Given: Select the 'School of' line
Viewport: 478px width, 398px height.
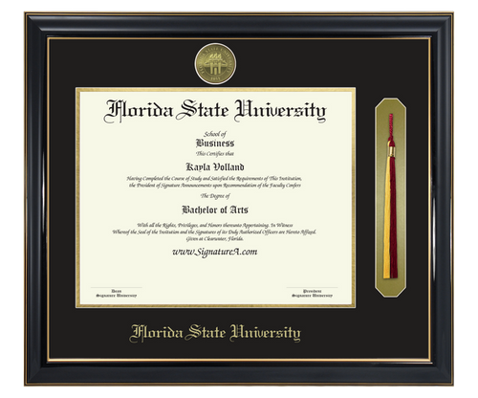Looking at the screenshot, I should (215, 134).
